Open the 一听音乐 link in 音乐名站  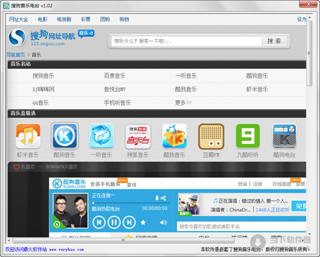186,76
